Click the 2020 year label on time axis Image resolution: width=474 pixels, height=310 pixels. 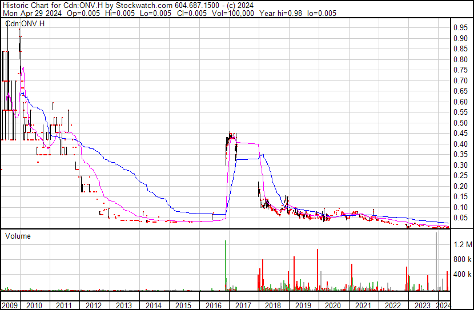tap(333, 305)
